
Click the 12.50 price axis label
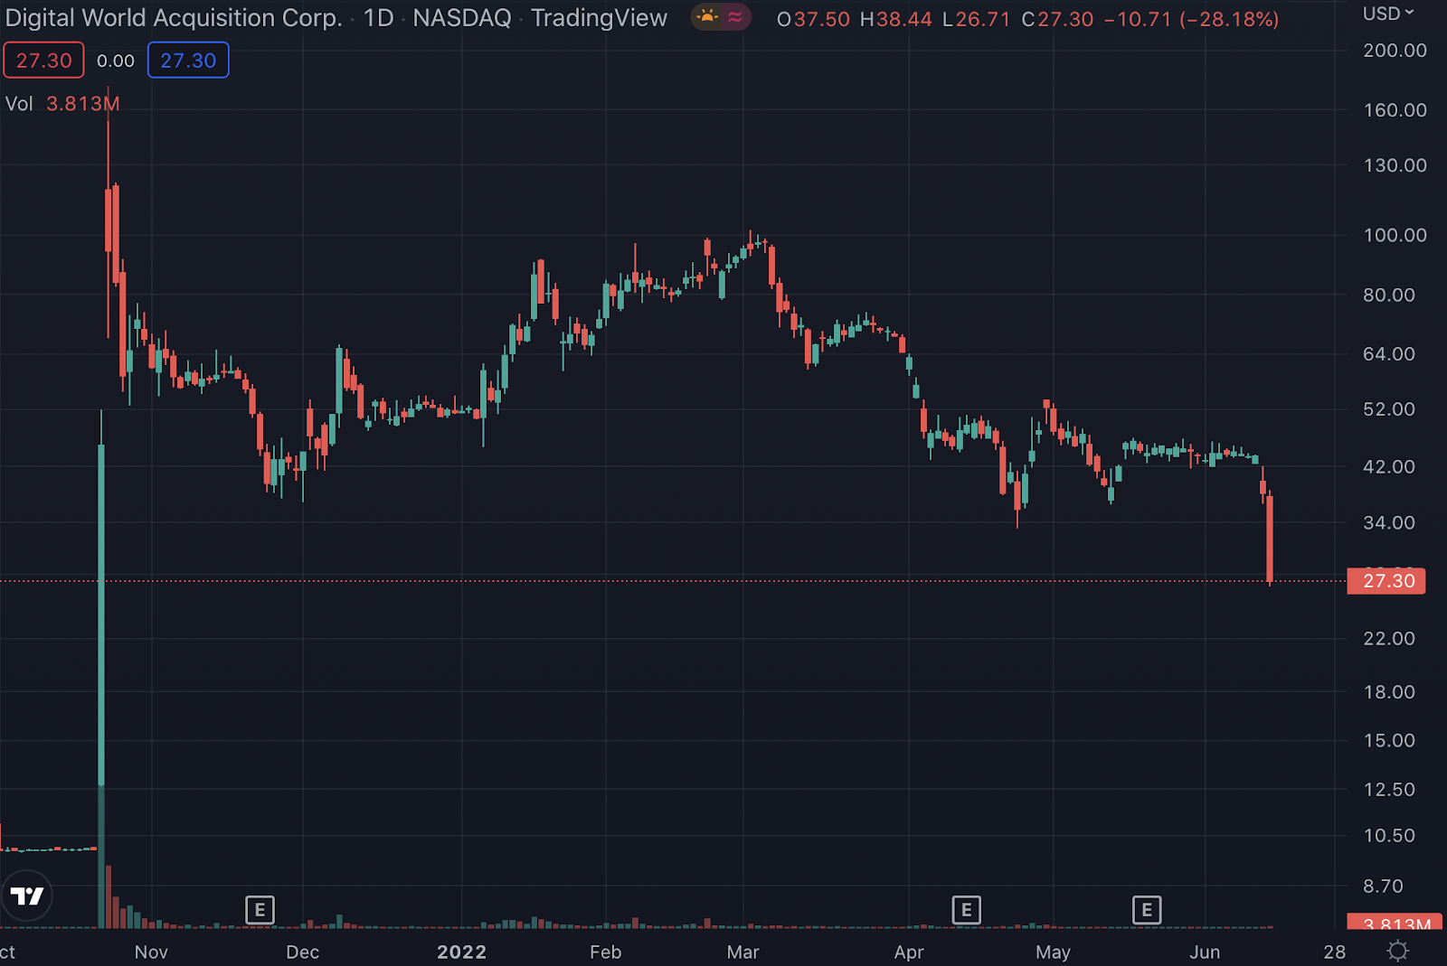(1389, 790)
